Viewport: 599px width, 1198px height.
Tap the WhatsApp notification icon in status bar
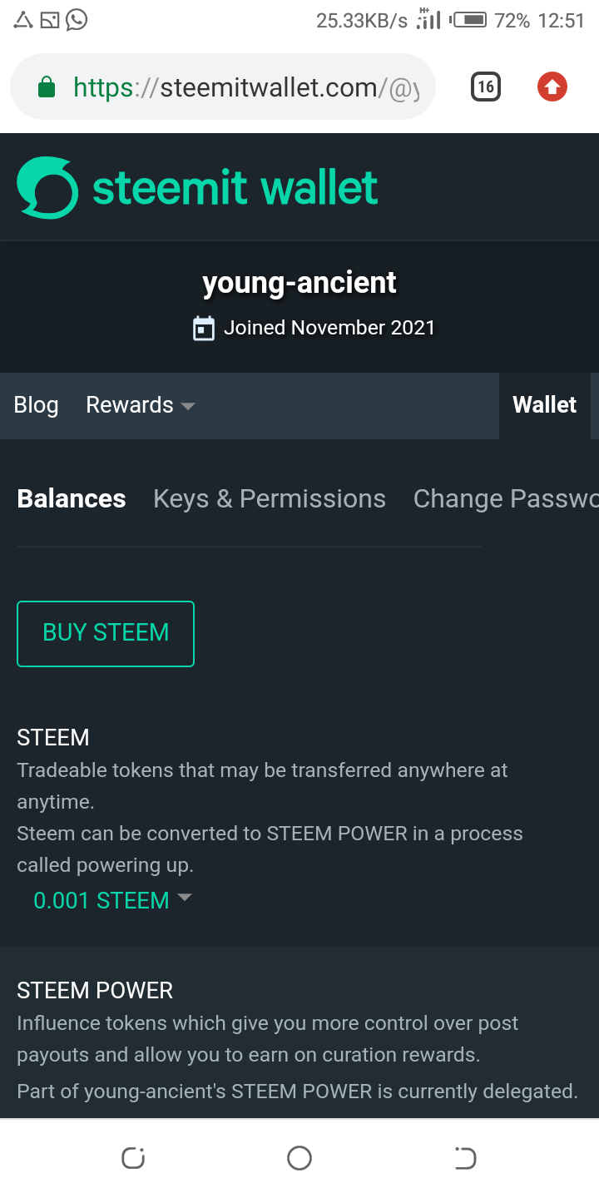pos(77,19)
